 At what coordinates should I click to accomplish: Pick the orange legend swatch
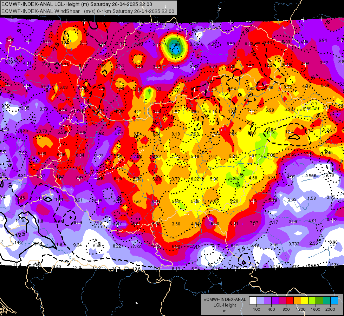[297, 301]
